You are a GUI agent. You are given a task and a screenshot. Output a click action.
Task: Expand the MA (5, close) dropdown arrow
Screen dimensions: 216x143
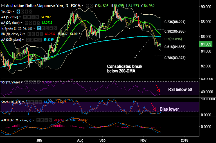20,17
